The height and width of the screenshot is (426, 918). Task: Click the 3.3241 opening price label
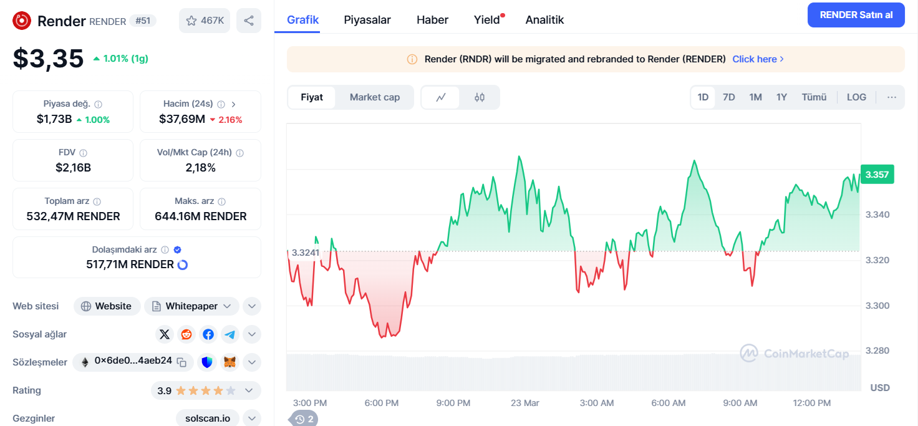305,253
